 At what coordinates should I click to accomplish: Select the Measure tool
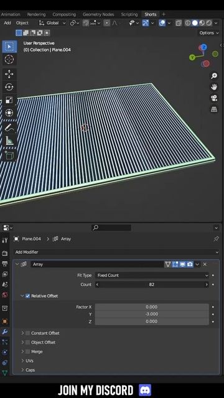click(x=9, y=141)
